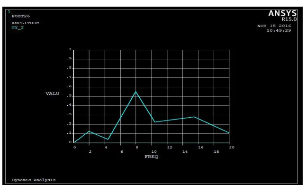Click x-axis tick label 18
This screenshot has height=185, width=306.
pos(216,152)
